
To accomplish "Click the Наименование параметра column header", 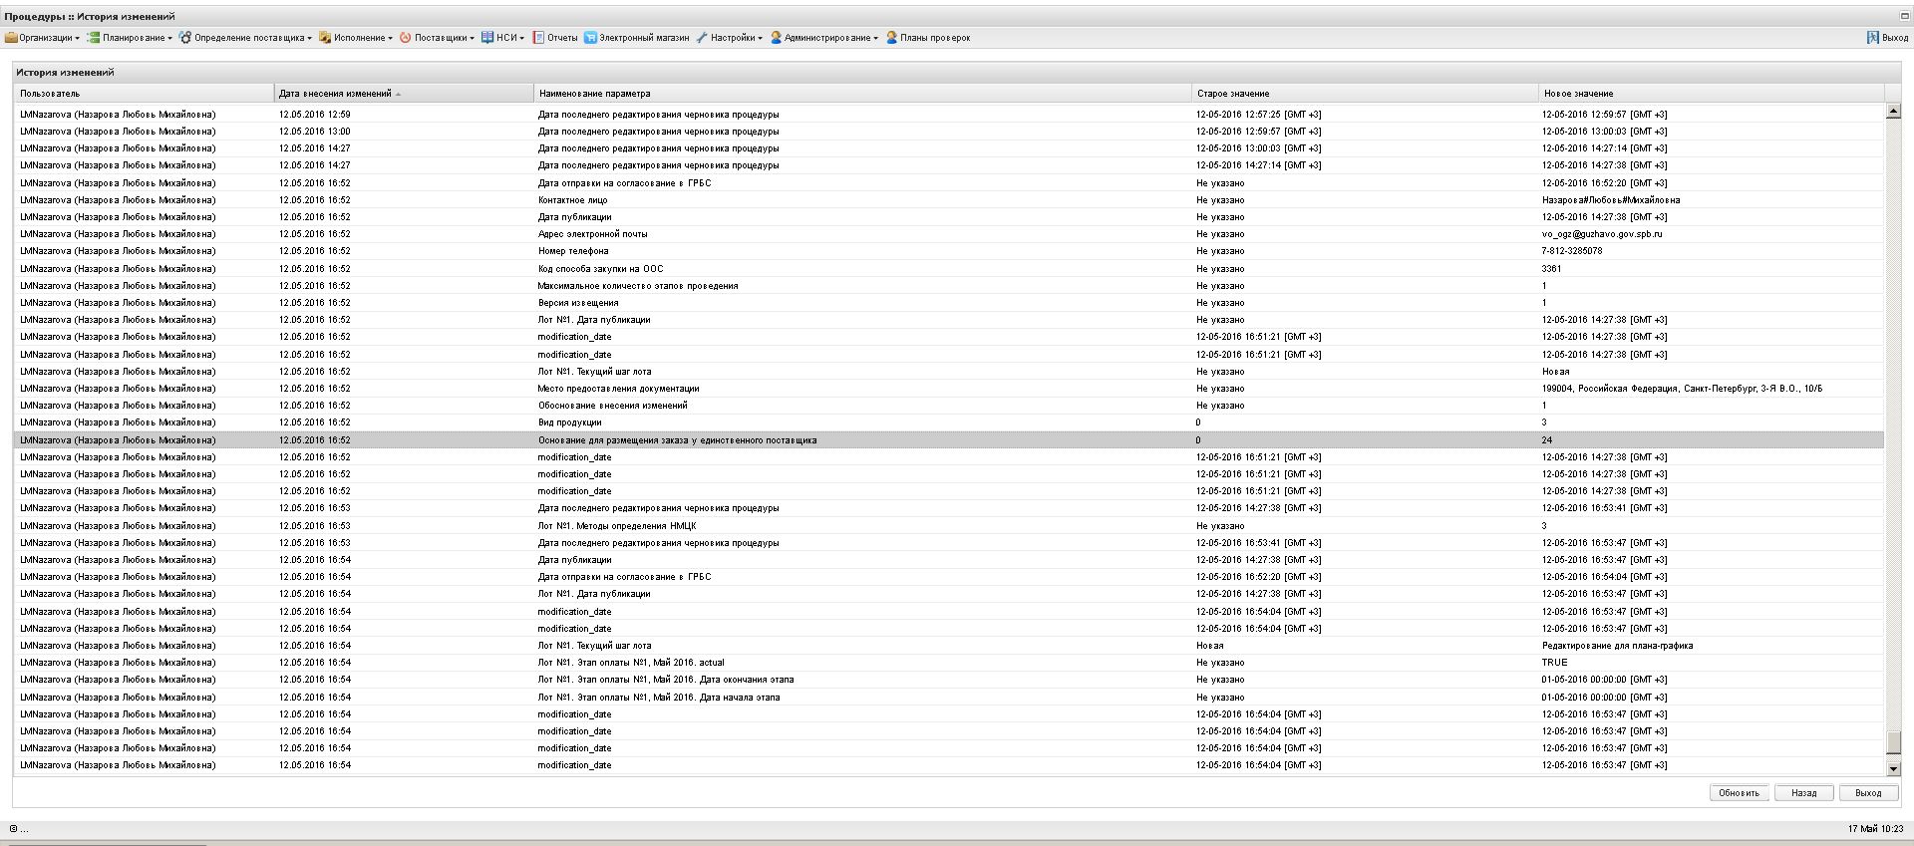I will (x=863, y=94).
